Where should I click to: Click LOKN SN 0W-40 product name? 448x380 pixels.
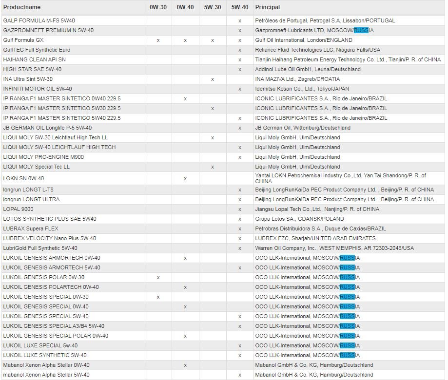[23, 178]
